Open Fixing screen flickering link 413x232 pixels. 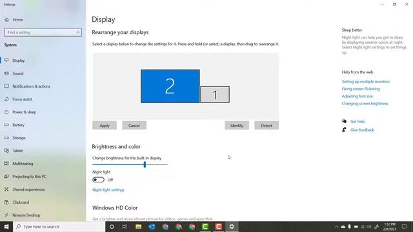click(361, 89)
